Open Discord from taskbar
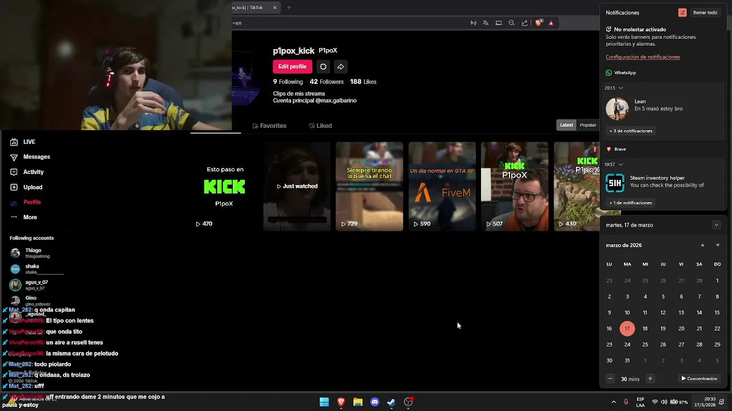 pos(375,402)
